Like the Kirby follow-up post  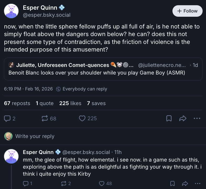tap(102, 184)
